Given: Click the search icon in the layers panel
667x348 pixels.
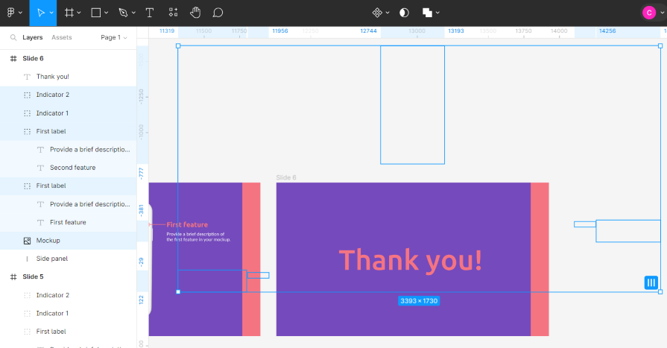Looking at the screenshot, I should point(13,37).
